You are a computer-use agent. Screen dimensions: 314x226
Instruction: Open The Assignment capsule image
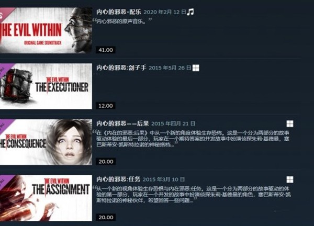pyautogui.click(x=46, y=198)
